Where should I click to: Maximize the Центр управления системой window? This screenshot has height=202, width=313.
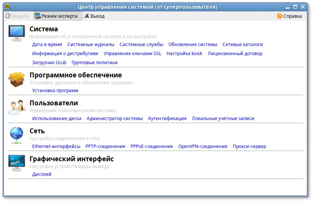(x=295, y=7)
